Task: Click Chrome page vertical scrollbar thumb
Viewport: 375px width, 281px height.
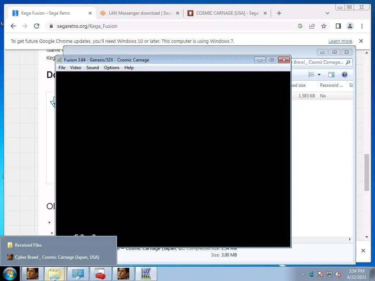Action: point(367,173)
